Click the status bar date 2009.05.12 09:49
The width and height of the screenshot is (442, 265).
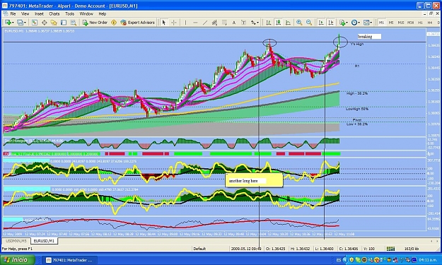pos(246,249)
